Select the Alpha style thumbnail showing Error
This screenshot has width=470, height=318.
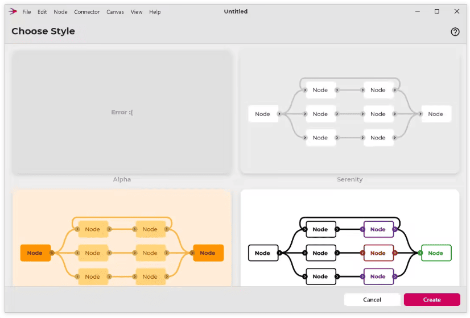tap(122, 113)
